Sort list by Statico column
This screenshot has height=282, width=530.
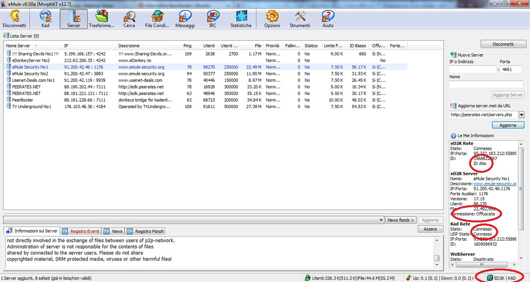click(311, 45)
